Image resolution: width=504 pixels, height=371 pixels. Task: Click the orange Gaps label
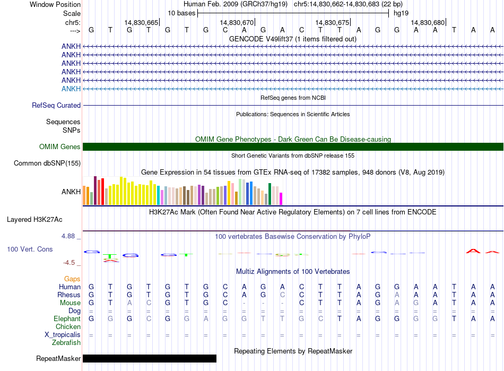[x=72, y=279]
